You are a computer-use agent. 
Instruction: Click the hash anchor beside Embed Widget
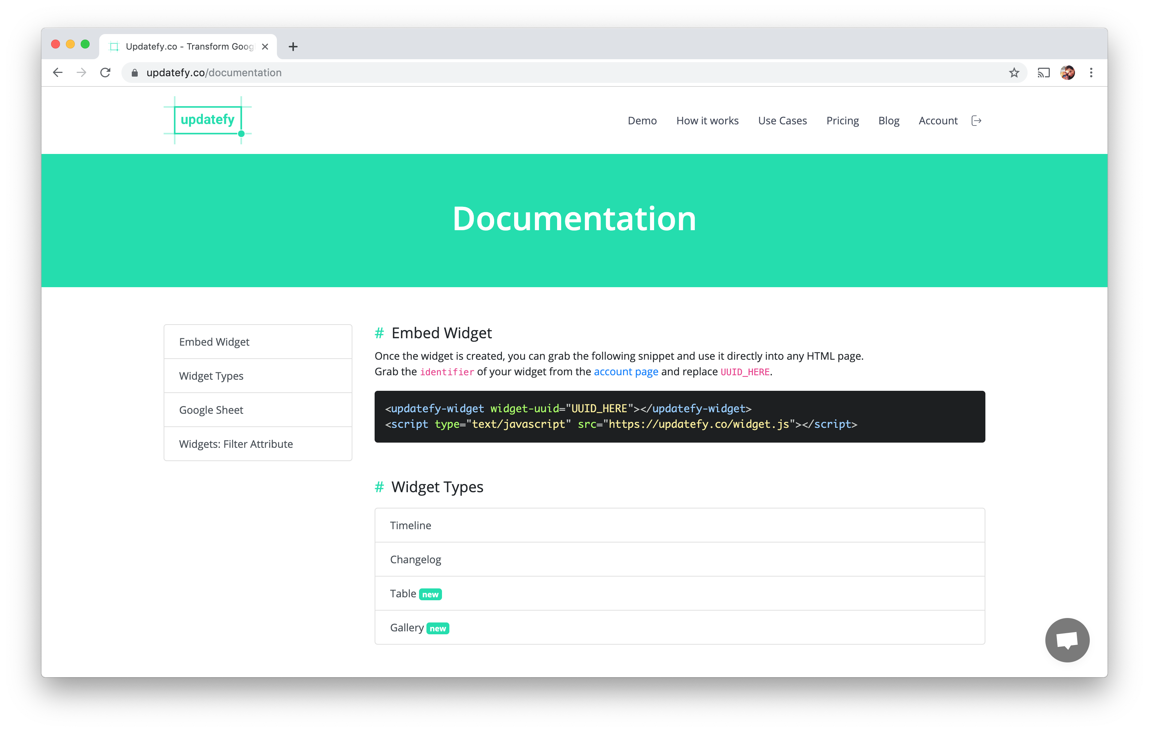[379, 333]
